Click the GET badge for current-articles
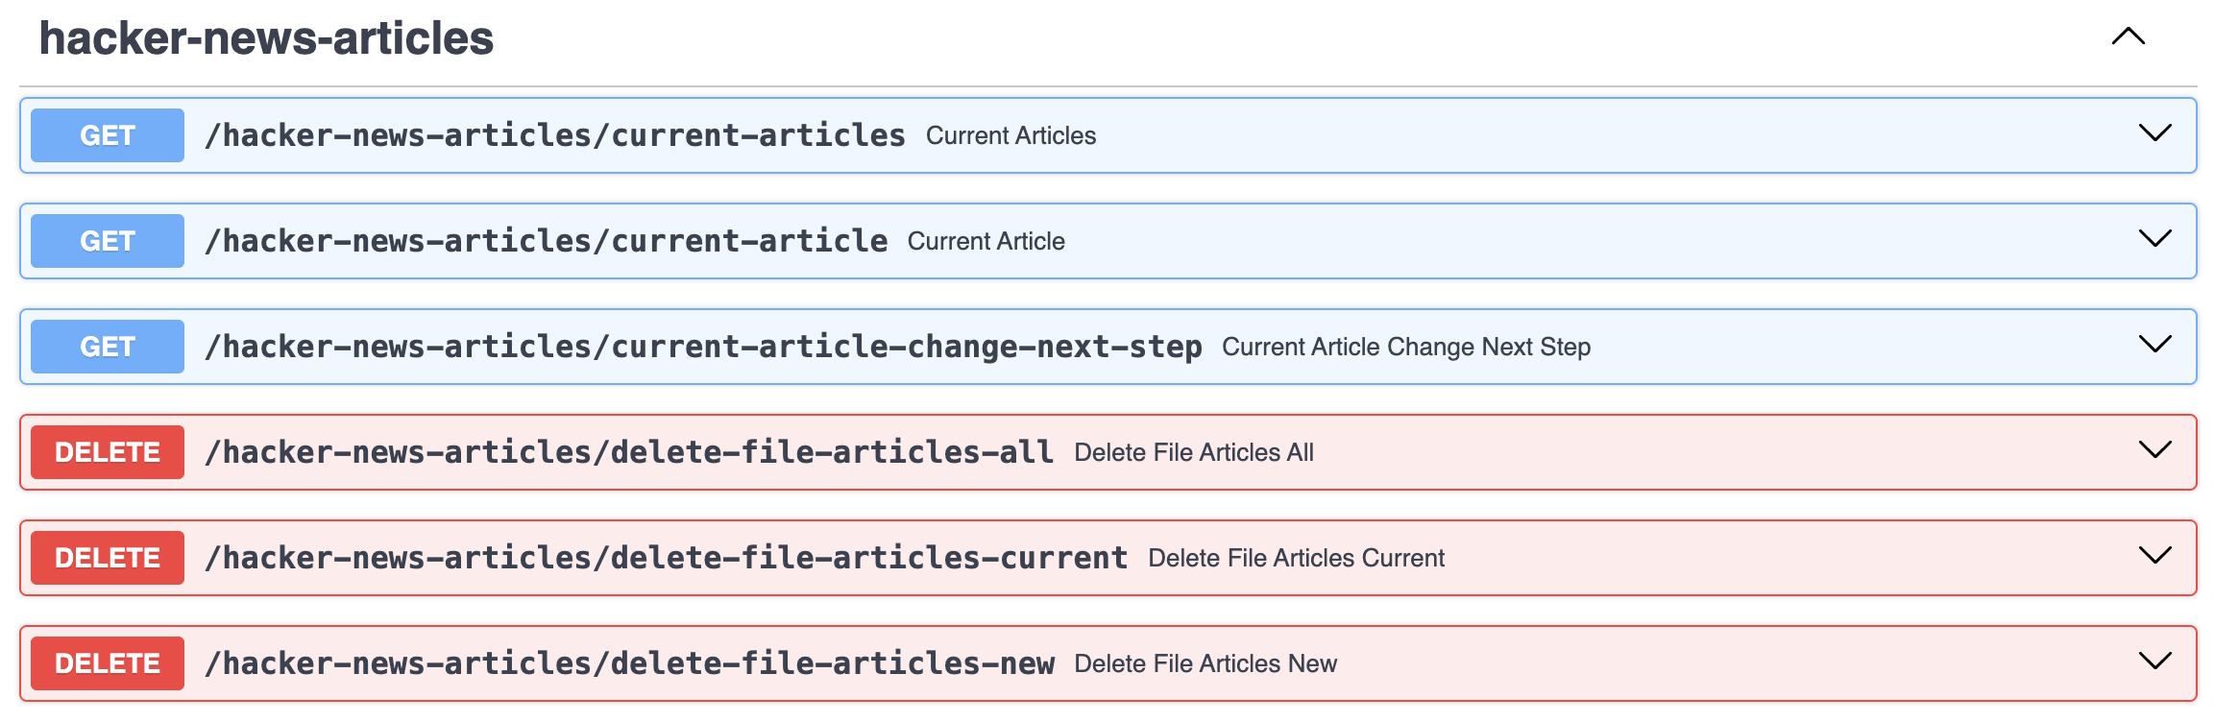Screen dimensions: 2215x722 tap(108, 135)
